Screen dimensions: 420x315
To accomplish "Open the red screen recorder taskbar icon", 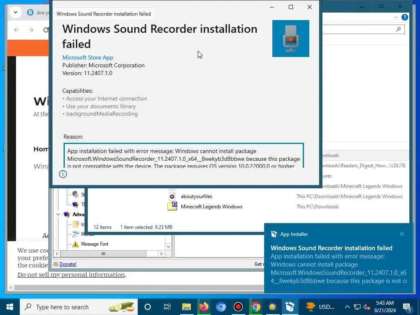I will tap(238, 307).
